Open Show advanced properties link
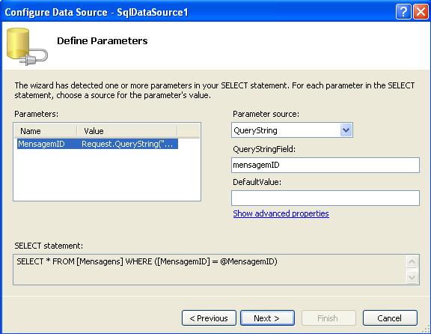 tap(281, 213)
